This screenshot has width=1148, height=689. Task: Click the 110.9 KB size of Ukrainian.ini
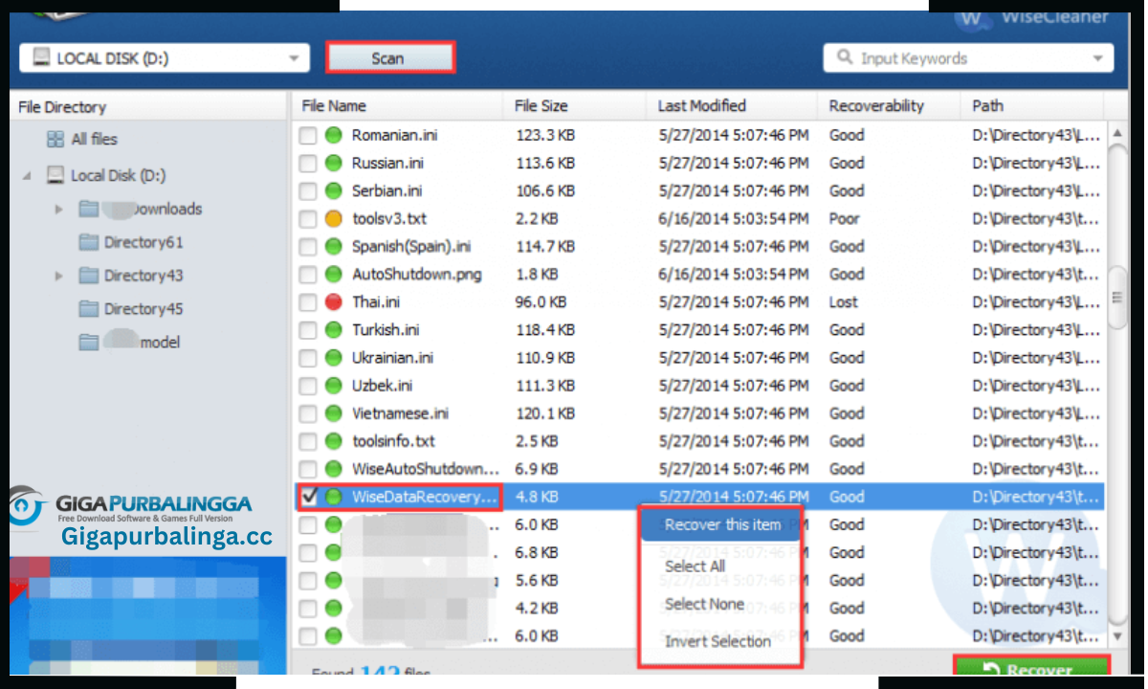coord(545,358)
